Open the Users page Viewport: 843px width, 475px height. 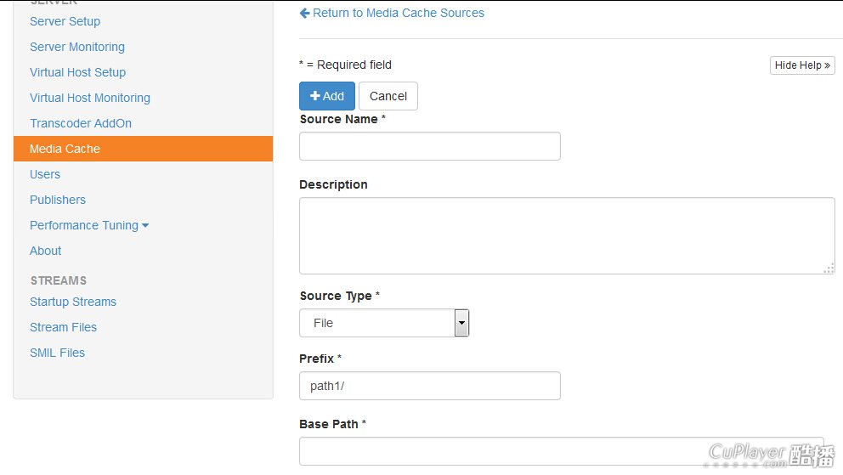pos(45,174)
